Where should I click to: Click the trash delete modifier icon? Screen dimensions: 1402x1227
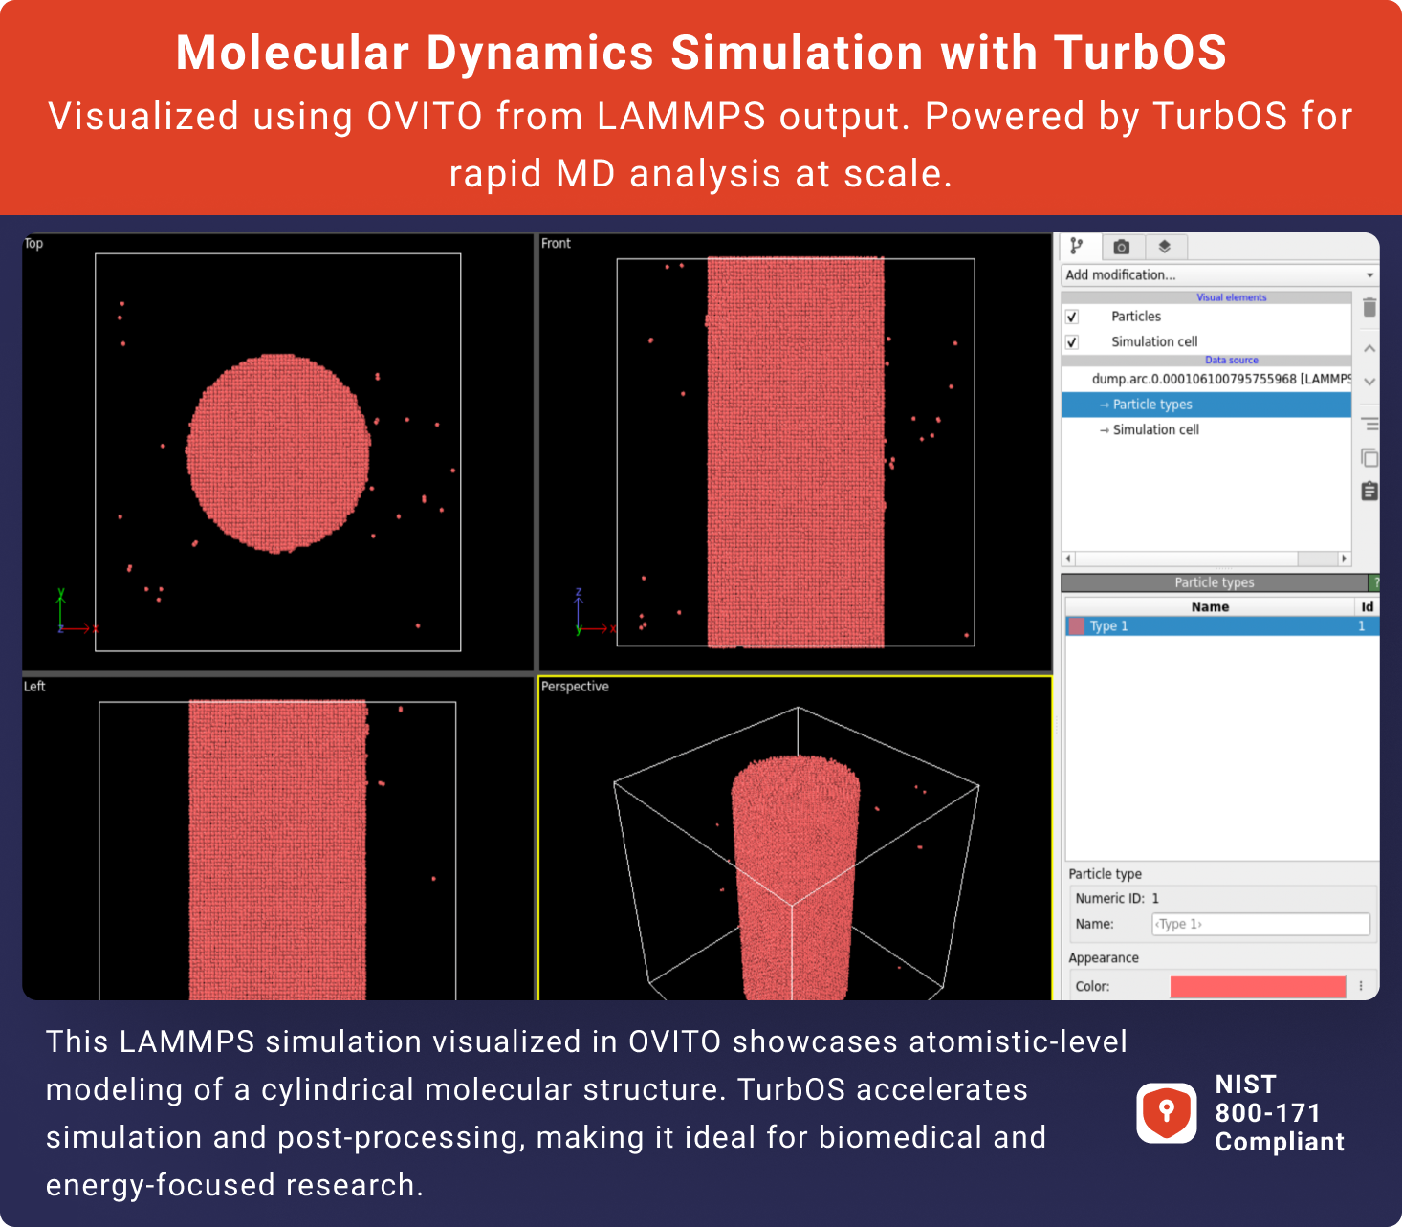point(1369,307)
